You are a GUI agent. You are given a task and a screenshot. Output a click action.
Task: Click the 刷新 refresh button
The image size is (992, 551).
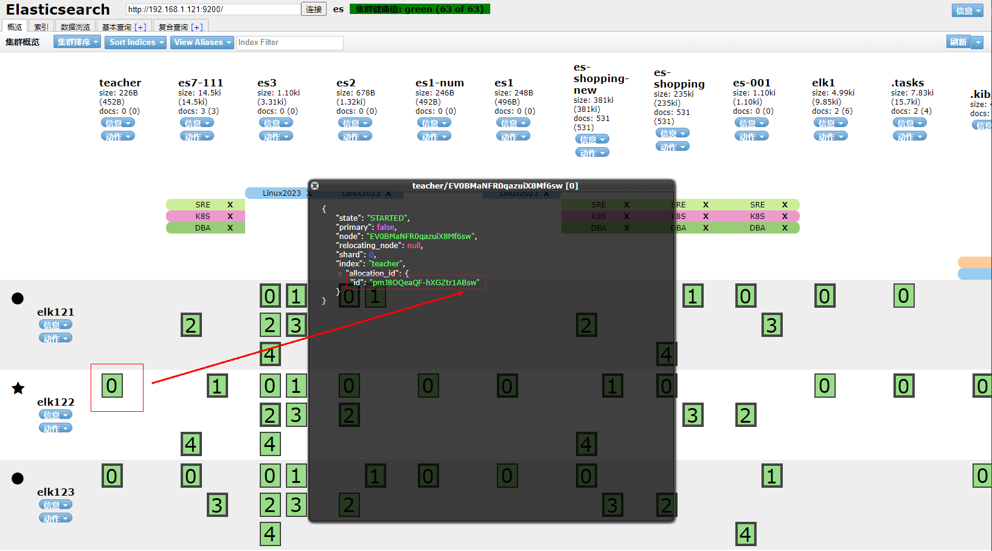pos(959,42)
